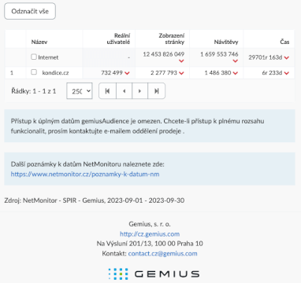
Task: Click red arrow beside Internet time 29701r 163d
Action: (287, 57)
